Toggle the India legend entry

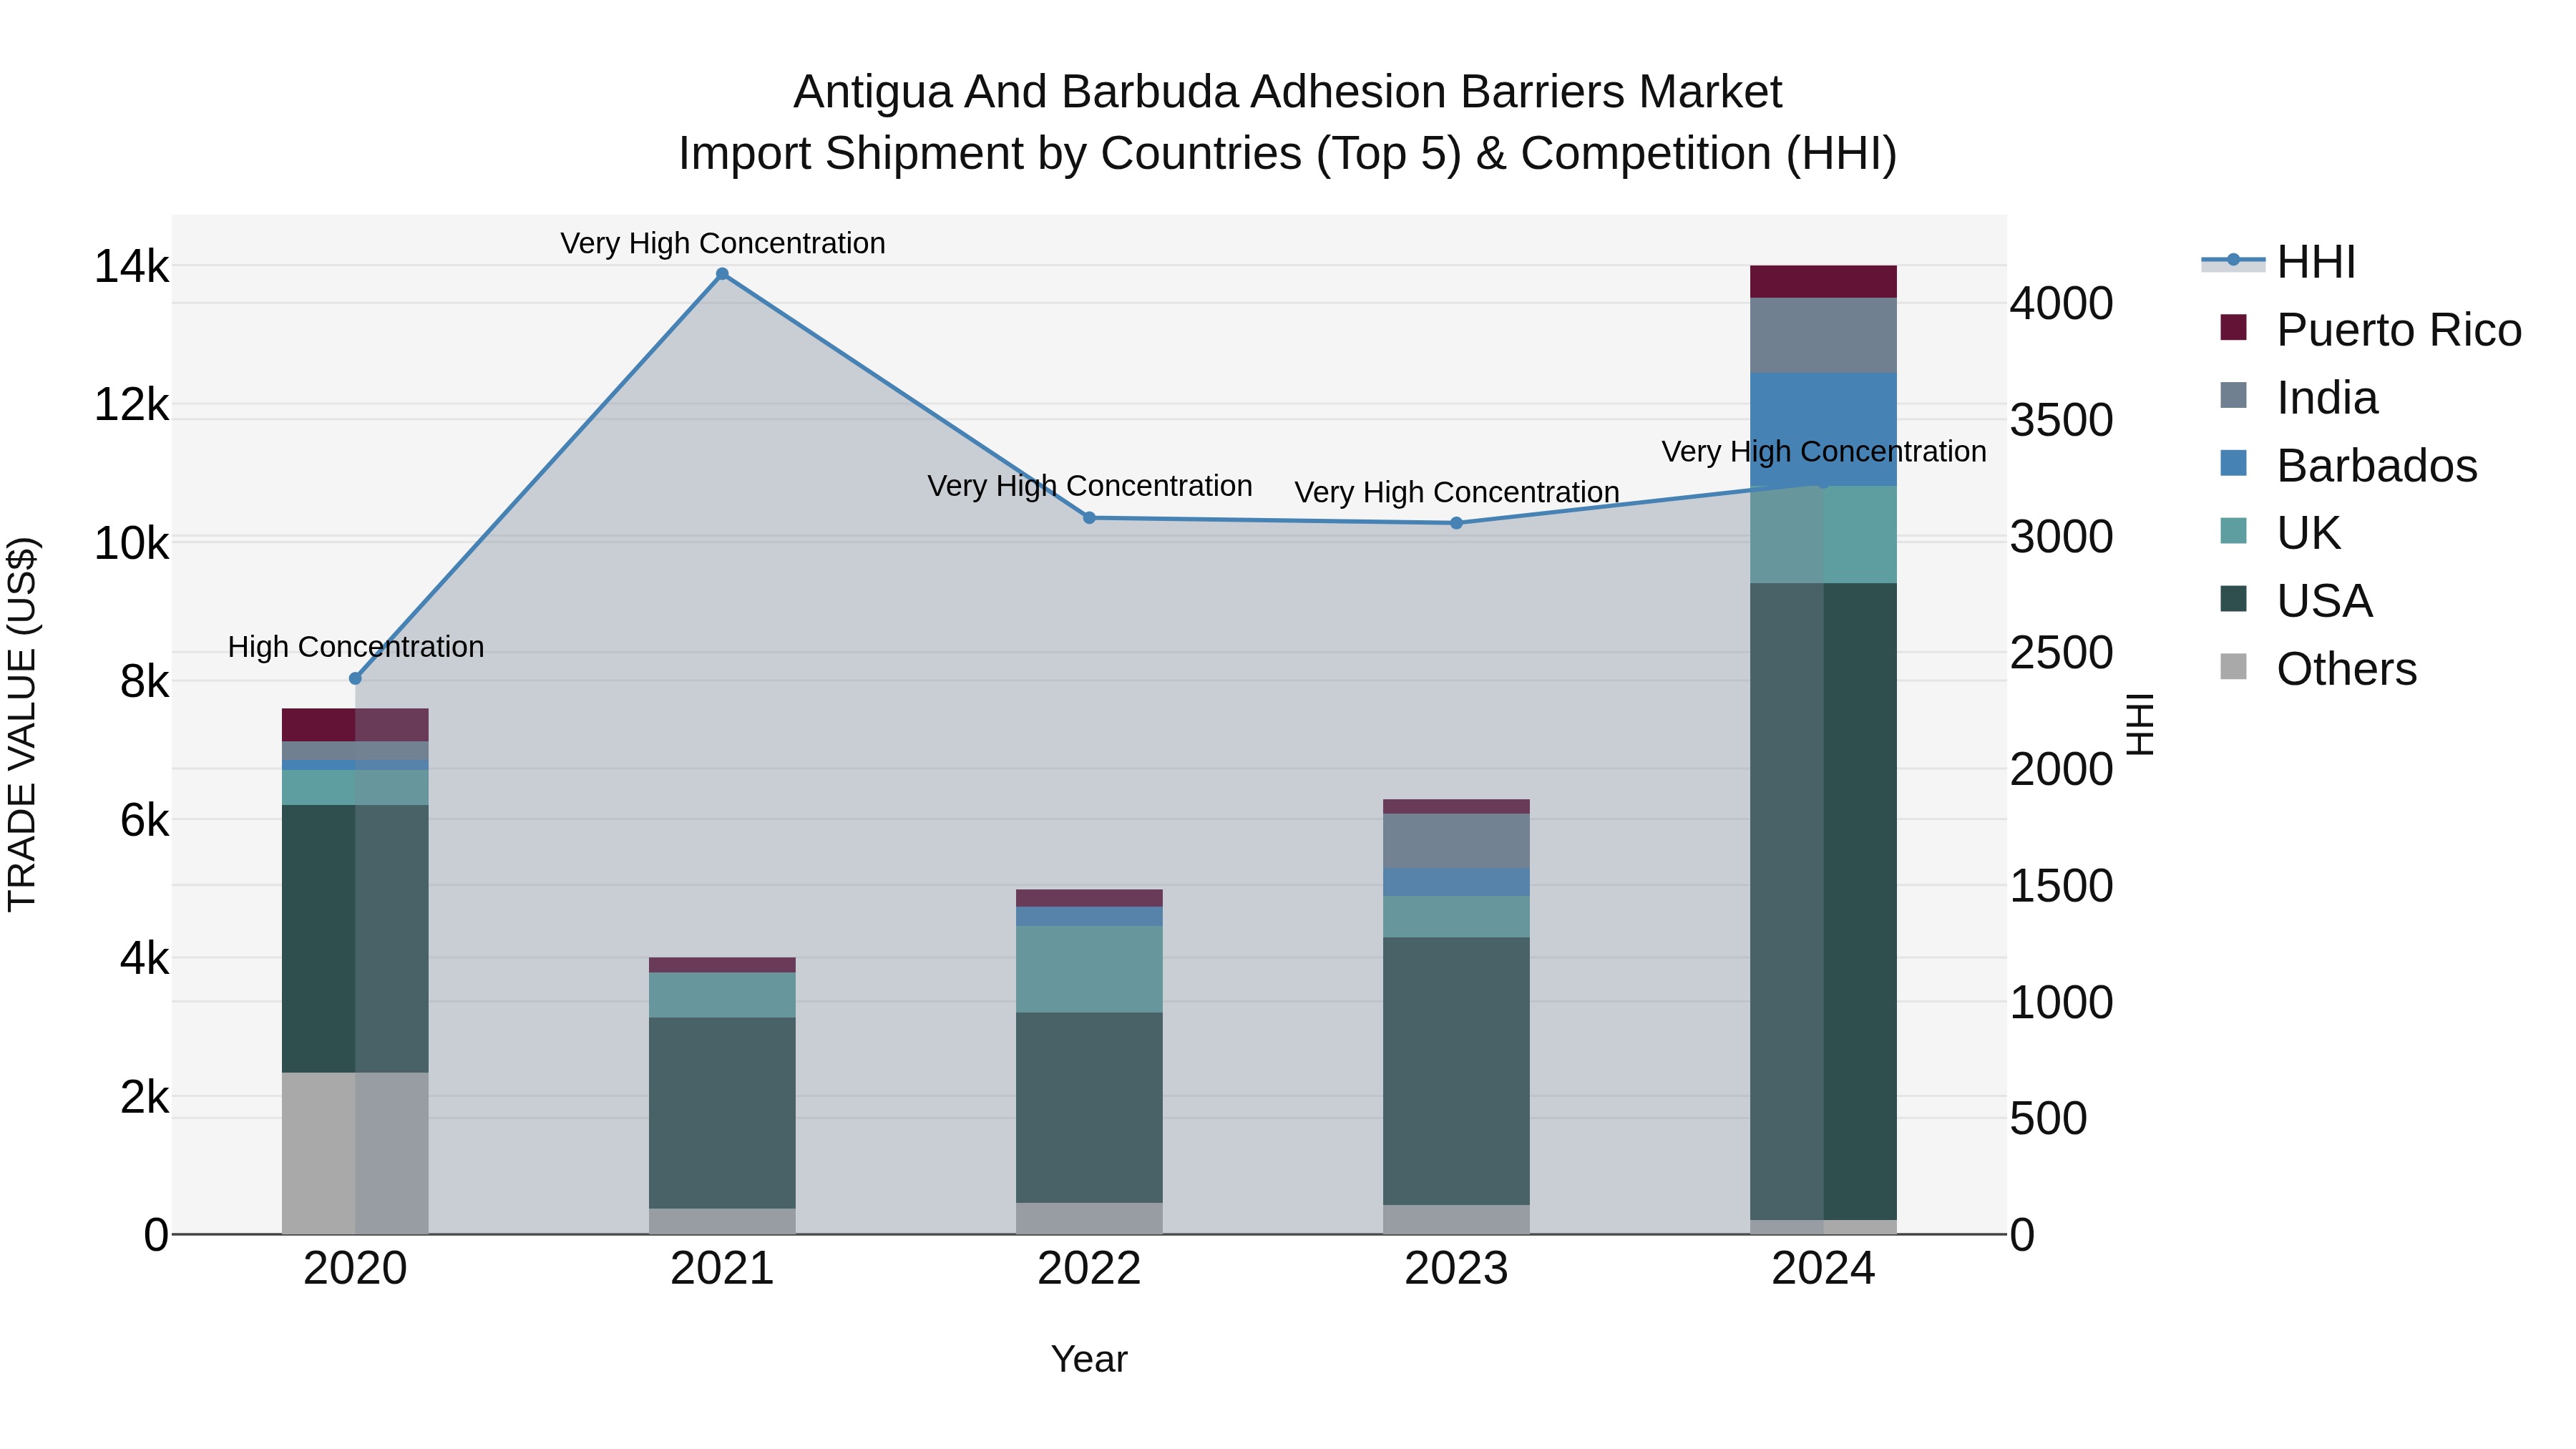[x=2298, y=398]
